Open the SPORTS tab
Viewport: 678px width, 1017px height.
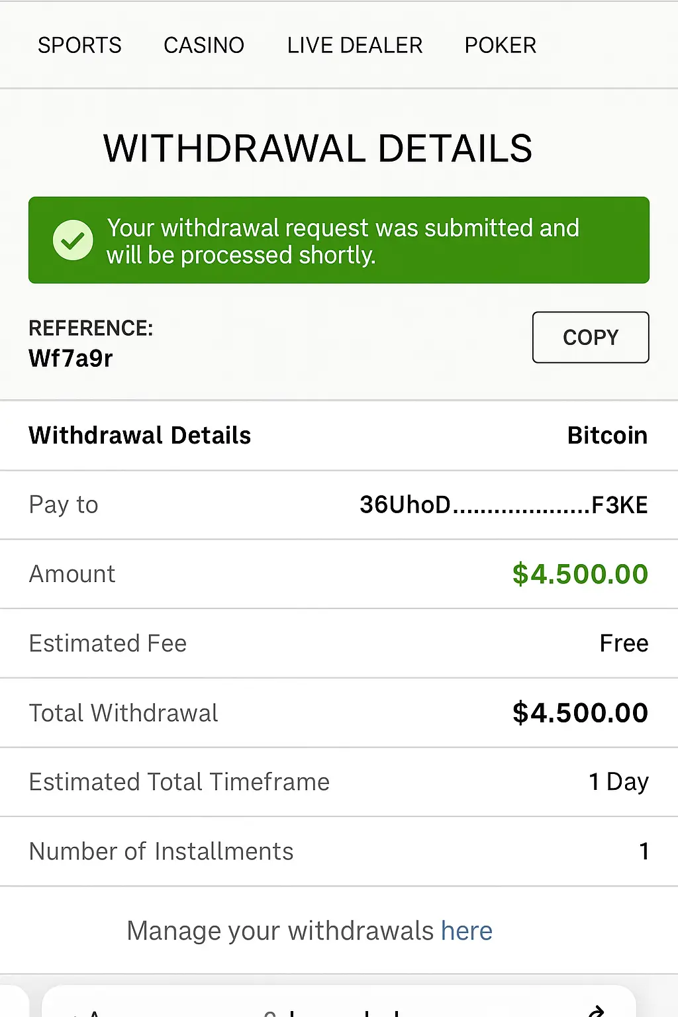point(79,45)
